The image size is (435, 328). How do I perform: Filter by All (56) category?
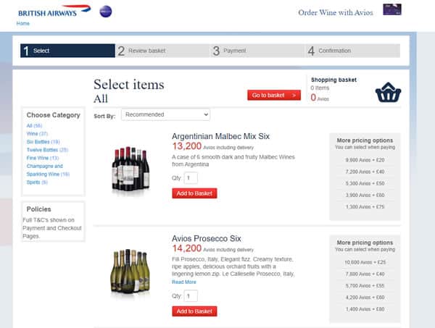(34, 126)
